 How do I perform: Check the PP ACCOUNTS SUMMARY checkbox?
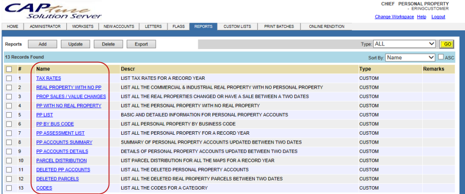[9, 142]
